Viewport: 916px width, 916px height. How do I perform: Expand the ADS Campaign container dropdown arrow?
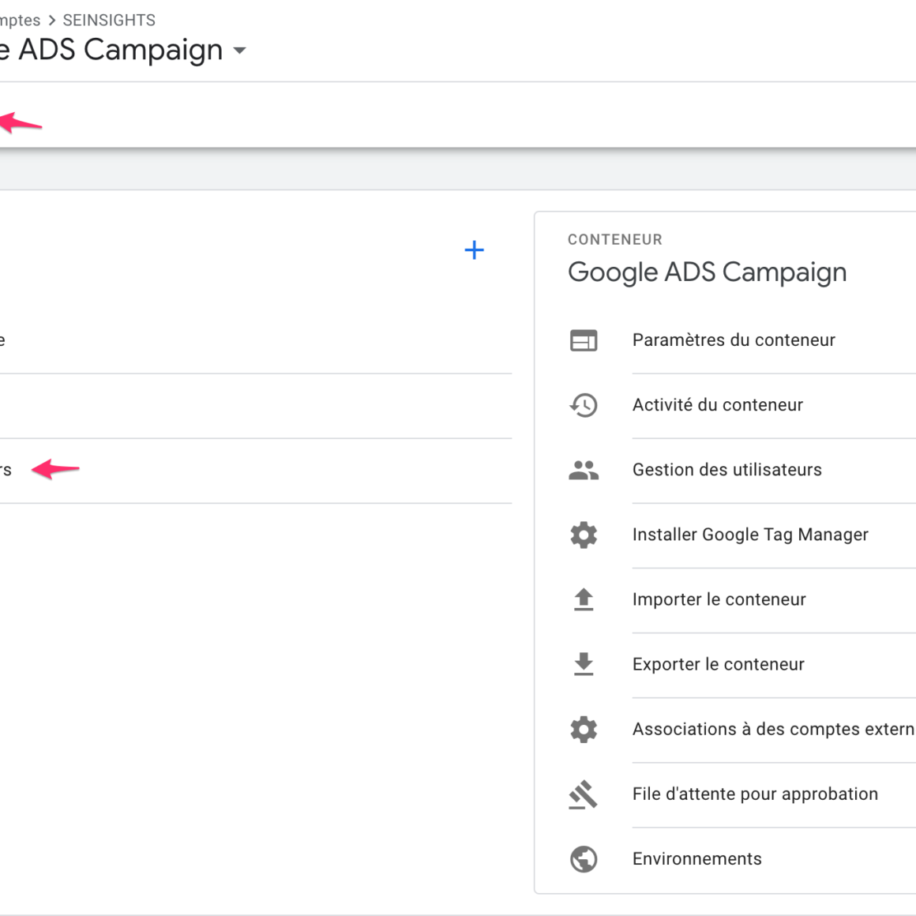pyautogui.click(x=240, y=51)
